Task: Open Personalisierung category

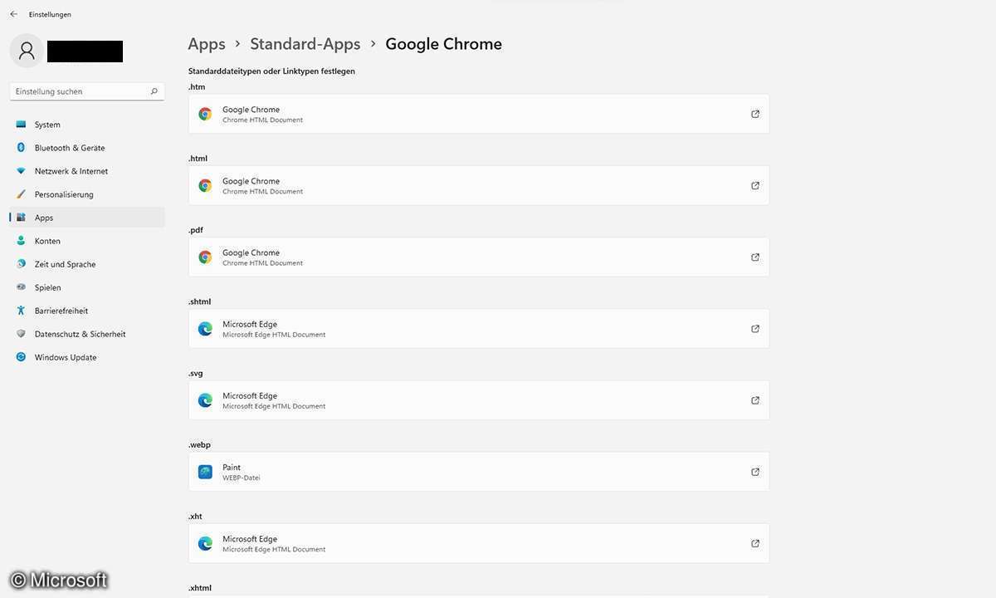Action: click(86, 194)
